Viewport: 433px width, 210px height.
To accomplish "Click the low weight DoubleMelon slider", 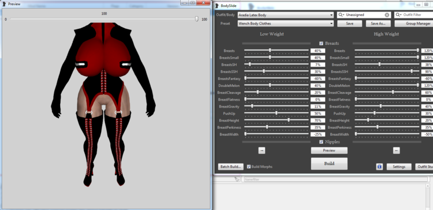I will (x=276, y=86).
